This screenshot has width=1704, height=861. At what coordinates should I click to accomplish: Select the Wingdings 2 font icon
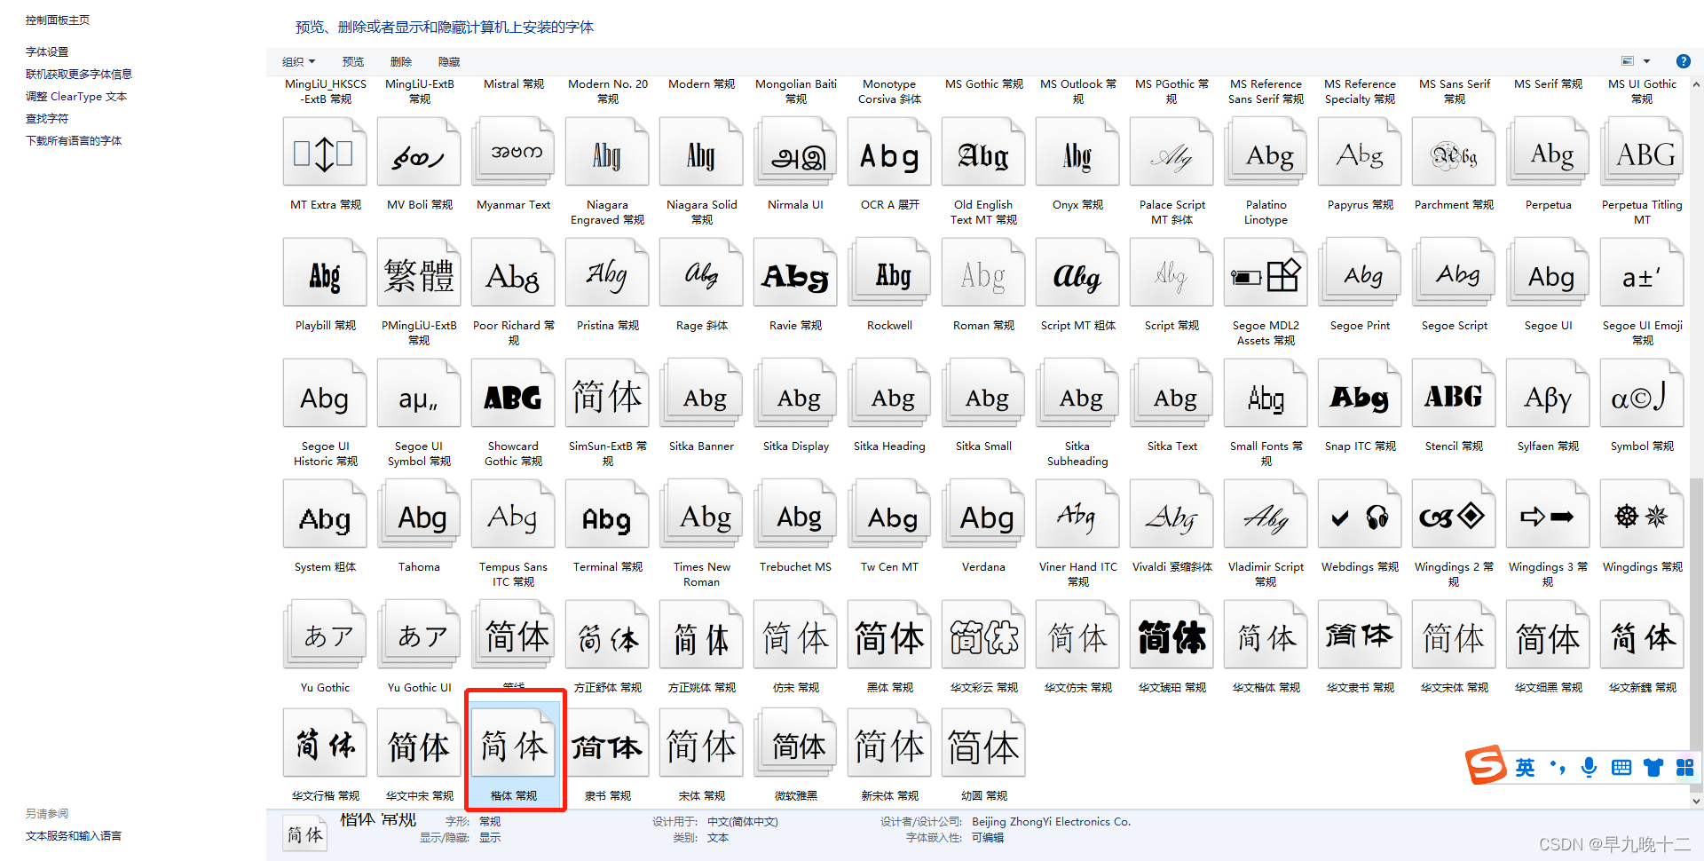tap(1454, 516)
